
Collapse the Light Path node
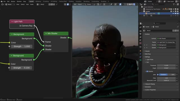coord(12,21)
